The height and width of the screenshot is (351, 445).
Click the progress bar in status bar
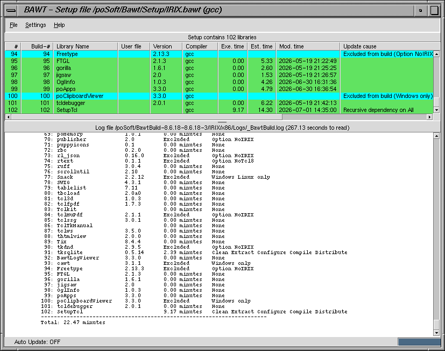tap(419, 342)
